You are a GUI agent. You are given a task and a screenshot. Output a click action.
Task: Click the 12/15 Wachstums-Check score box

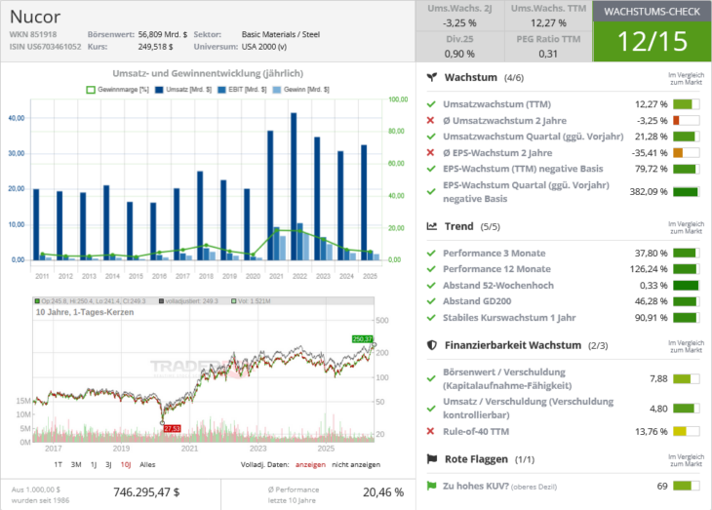coord(653,41)
